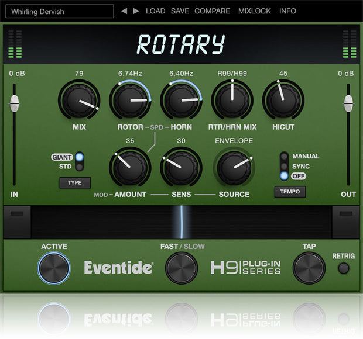Click the mix value 79
Viewport: 363px width, 339px height.
(79, 74)
